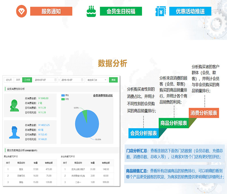This screenshot has height=194, width=227.
Task: Click the 会员生日祝福 green label
Action: [x=121, y=11]
